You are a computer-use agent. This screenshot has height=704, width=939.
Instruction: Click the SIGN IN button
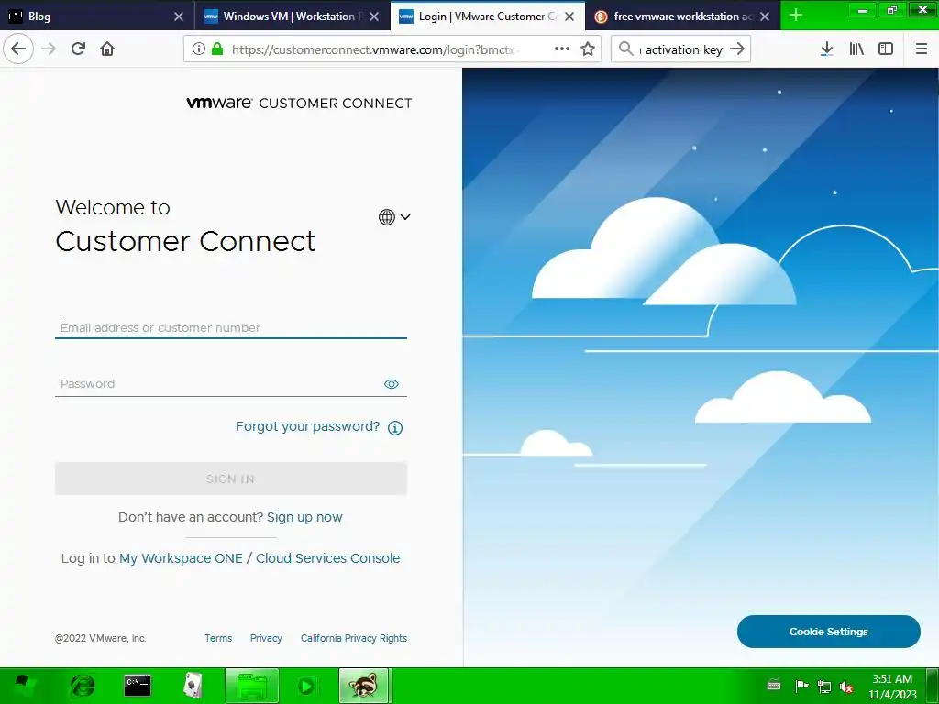(230, 478)
